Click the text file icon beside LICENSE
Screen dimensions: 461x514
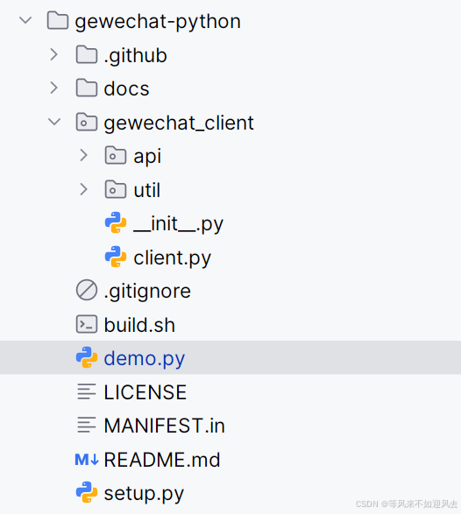pos(87,391)
